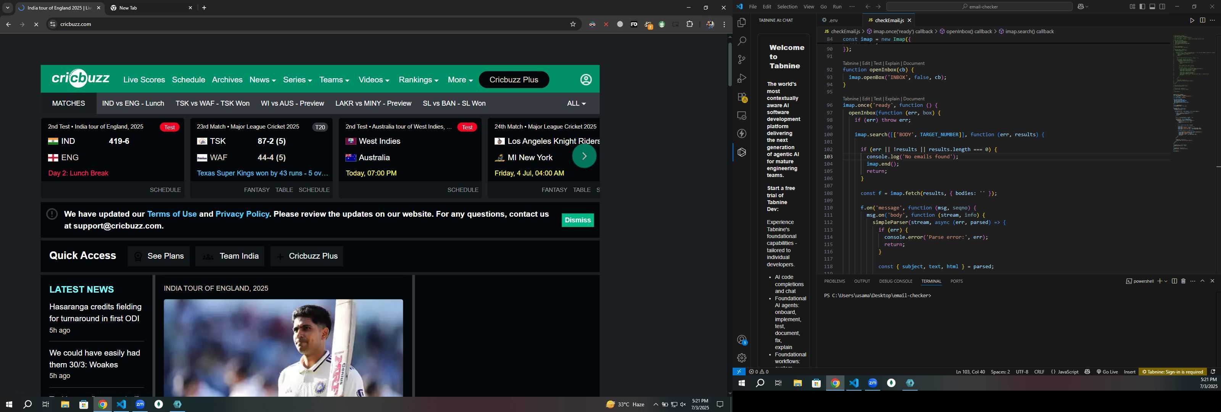Expand Series dropdown on Cricbuzz
This screenshot has height=412, width=1221.
tap(297, 80)
